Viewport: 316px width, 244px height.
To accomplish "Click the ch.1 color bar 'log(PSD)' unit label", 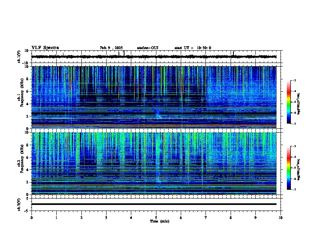I will [x=299, y=104].
